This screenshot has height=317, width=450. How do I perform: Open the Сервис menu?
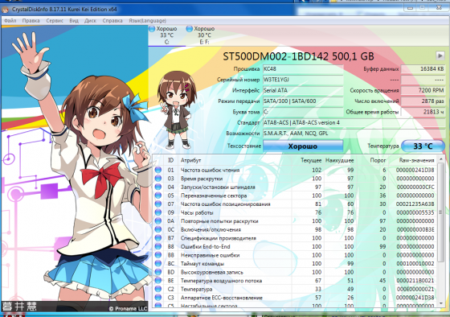(55, 21)
